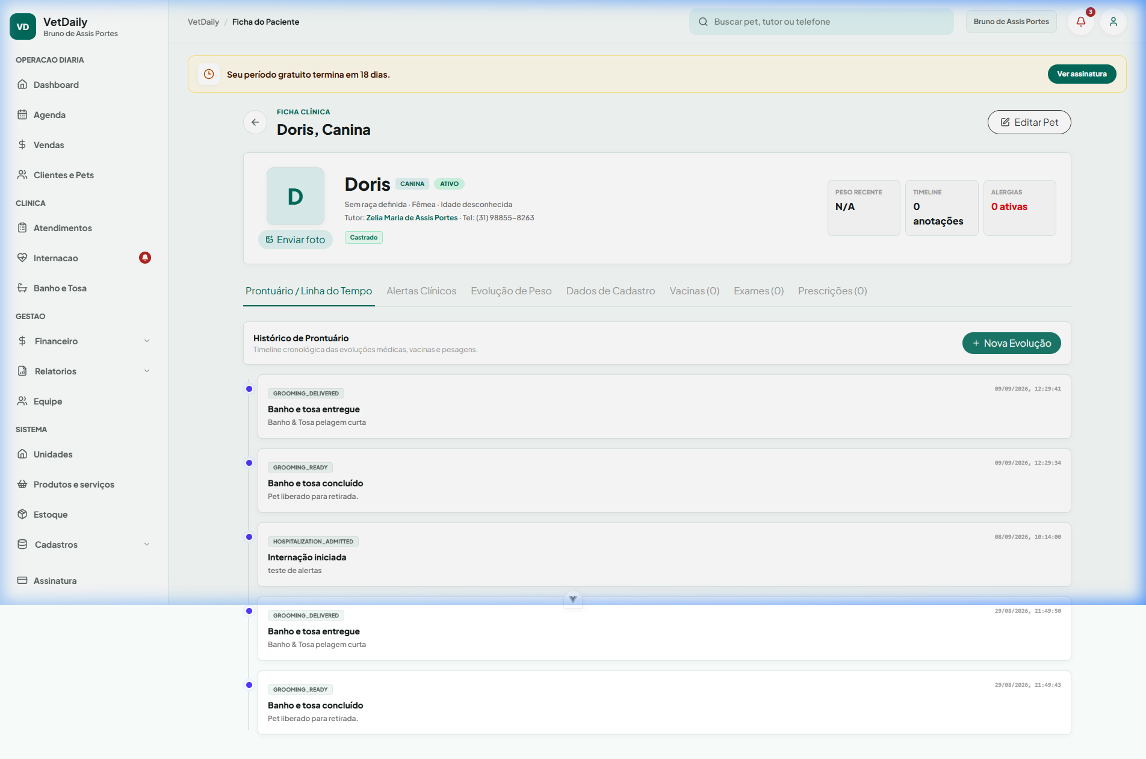Expand the Relatorios menu
This screenshot has width=1146, height=759.
click(x=84, y=371)
